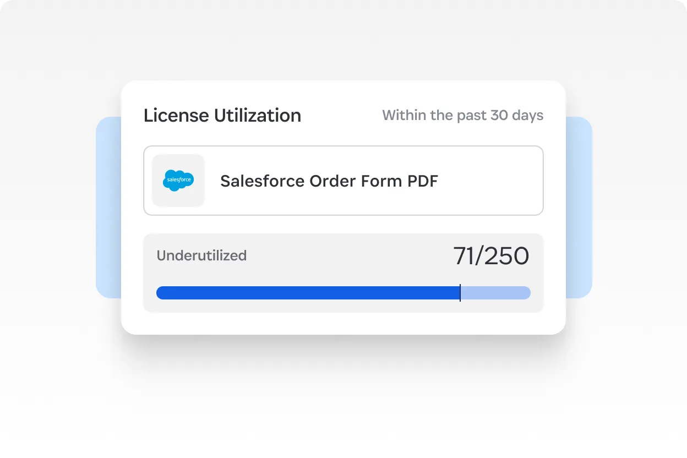Screen dimensions: 687x458
Task: Expand the Underutilized status section
Action: 201,255
